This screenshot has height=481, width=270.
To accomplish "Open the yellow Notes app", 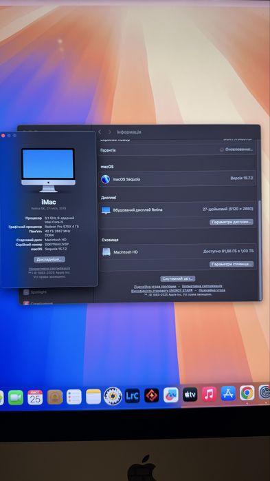I will tap(93, 397).
